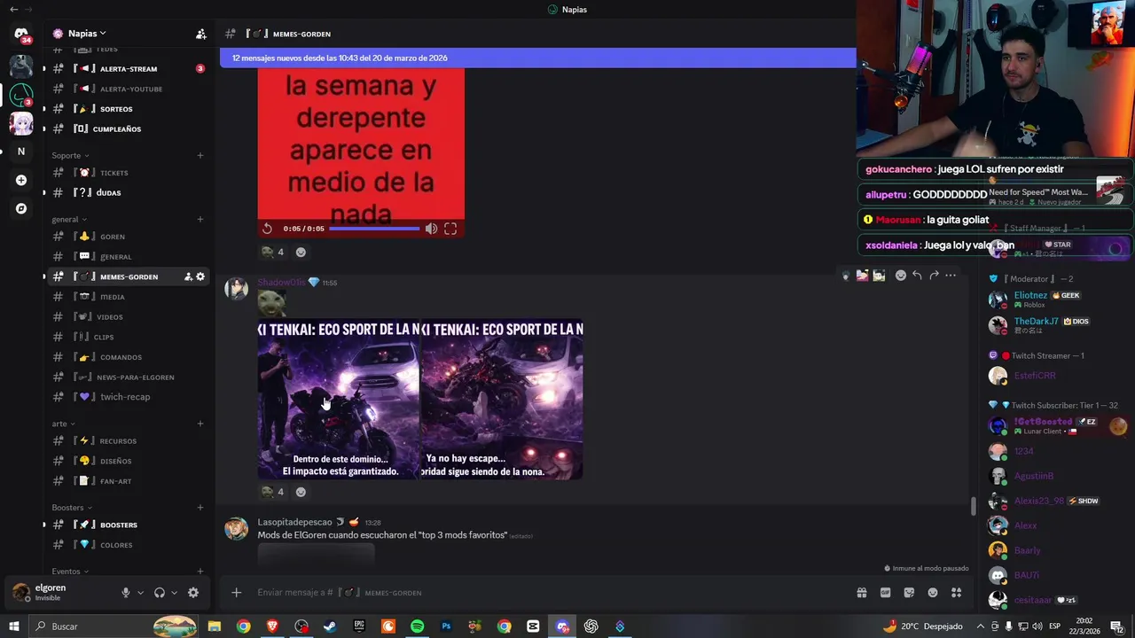
Task: Collapse the general channel category
Action: (x=69, y=219)
